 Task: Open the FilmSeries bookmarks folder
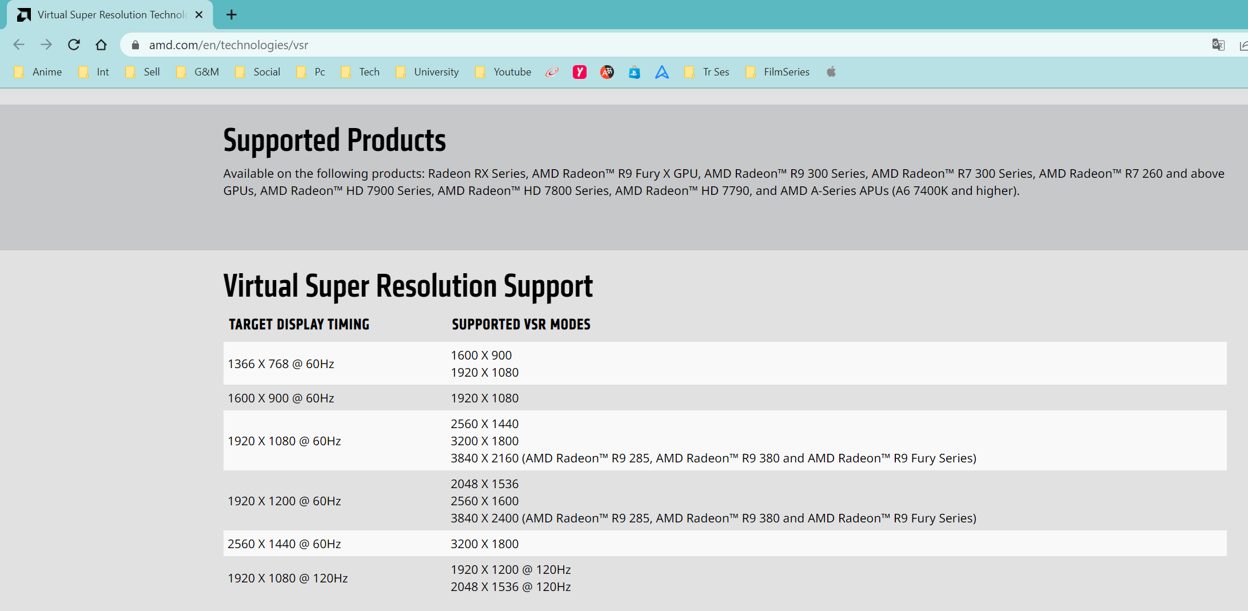pyautogui.click(x=777, y=72)
